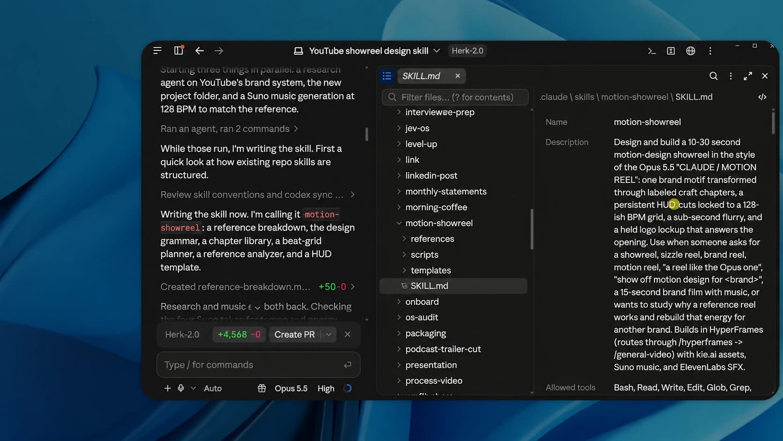
Task: Open YouTube showreel design skill dropdown
Action: (x=436, y=51)
